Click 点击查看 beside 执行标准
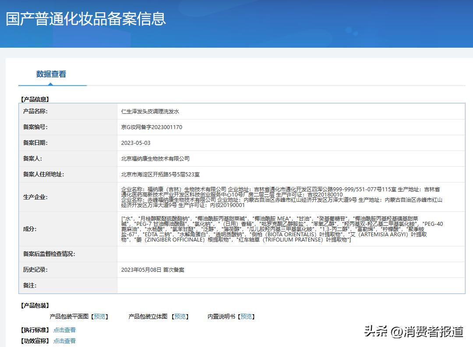Viewport: 473px width, 347px height. pyautogui.click(x=64, y=329)
